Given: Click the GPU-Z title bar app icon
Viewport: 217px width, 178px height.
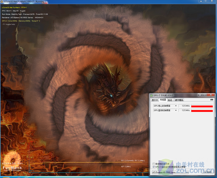Looking at the screenshot, I should point(151,95).
